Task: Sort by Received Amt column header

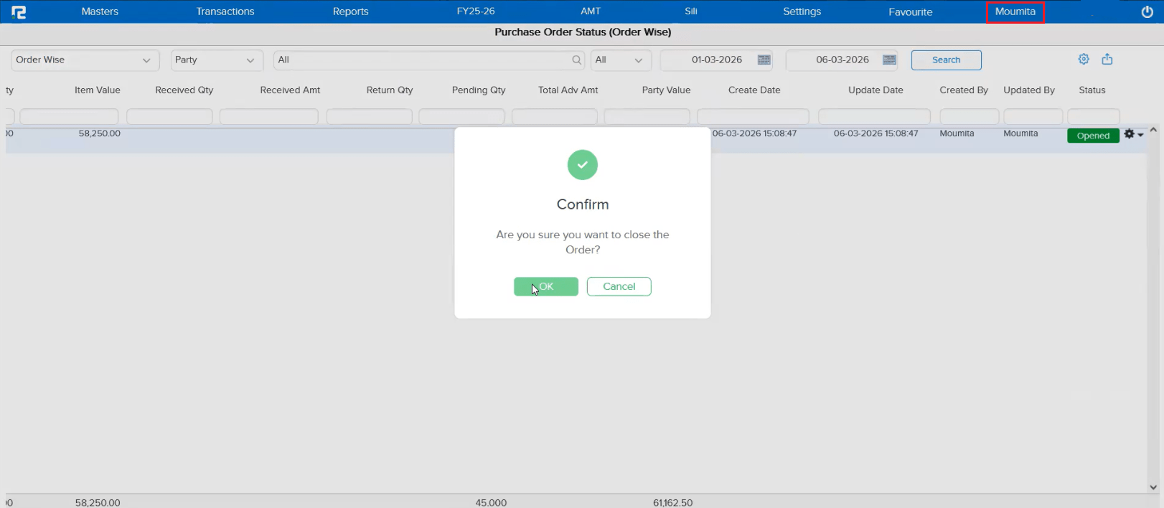Action: pyautogui.click(x=290, y=90)
